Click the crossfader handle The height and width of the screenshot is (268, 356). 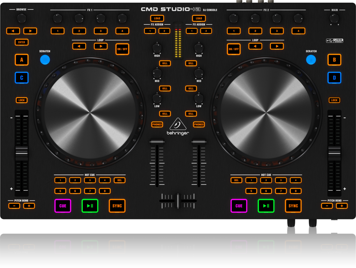click(178, 201)
